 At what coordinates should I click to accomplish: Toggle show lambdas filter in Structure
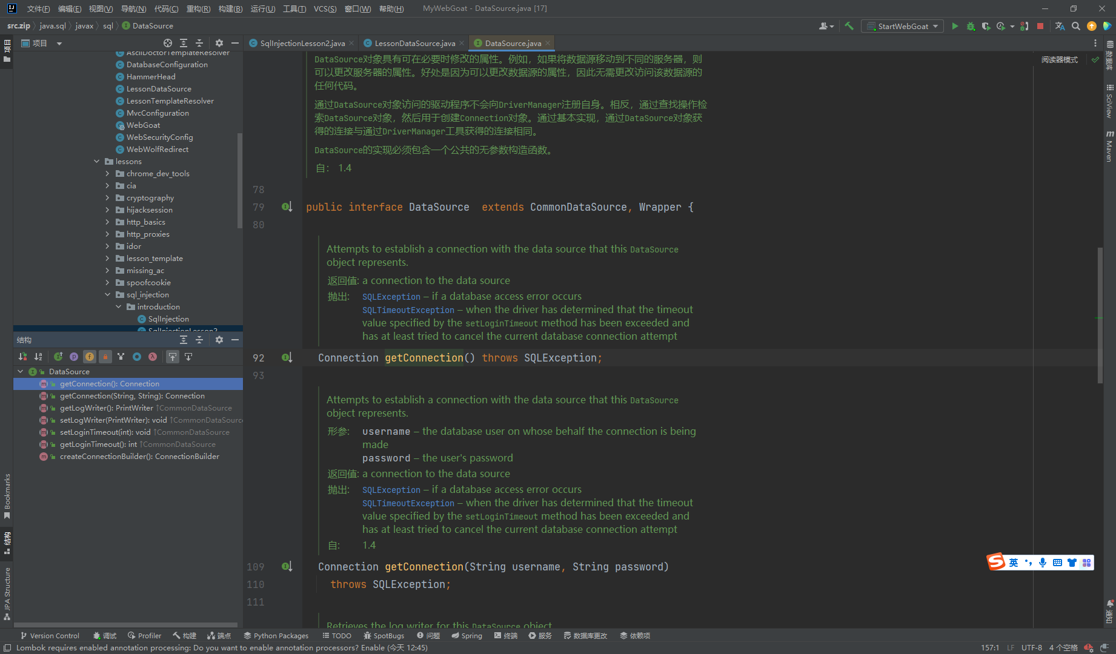point(153,357)
